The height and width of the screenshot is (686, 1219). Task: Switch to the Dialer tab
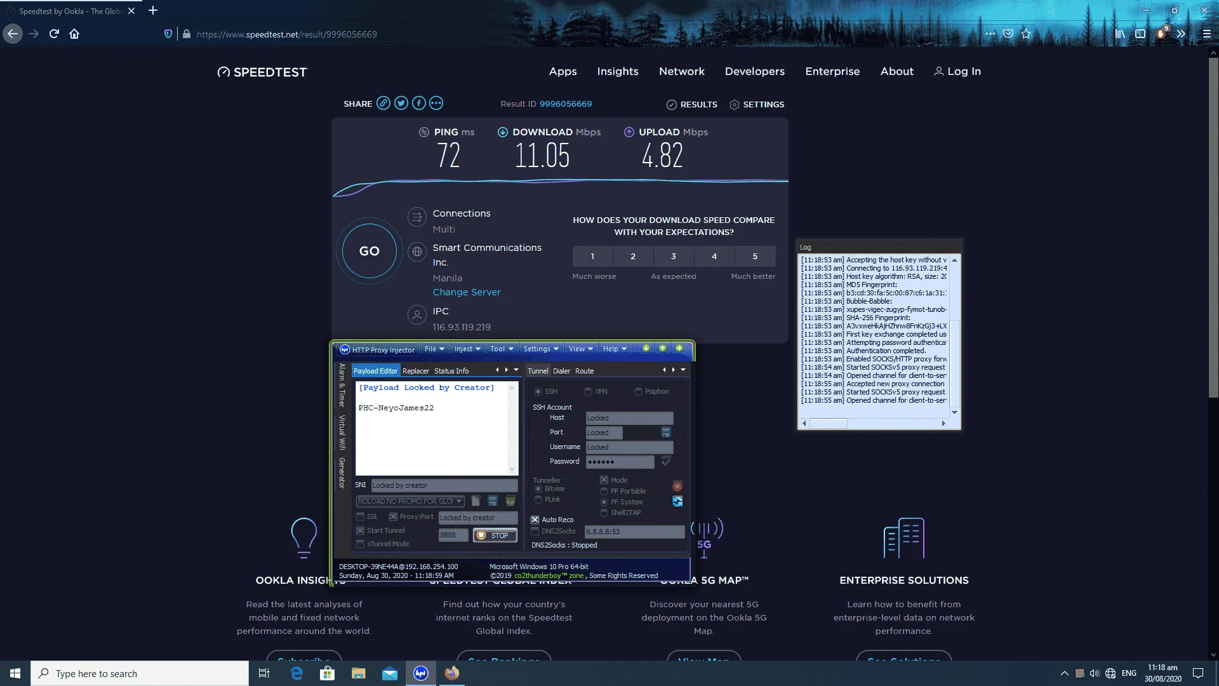tap(561, 371)
